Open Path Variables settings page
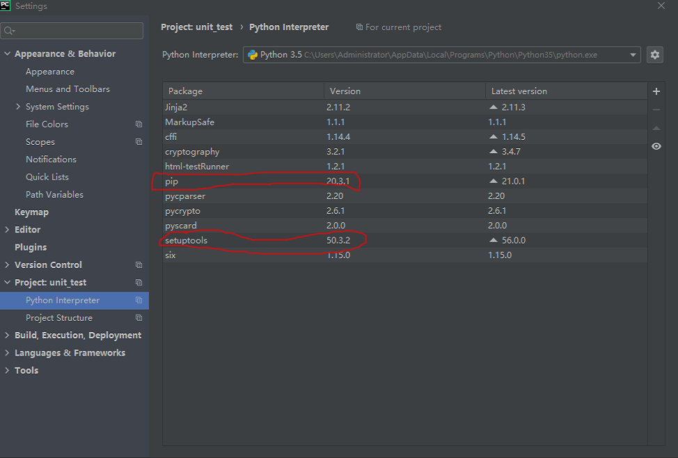Image resolution: width=678 pixels, height=458 pixels. pyautogui.click(x=54, y=195)
